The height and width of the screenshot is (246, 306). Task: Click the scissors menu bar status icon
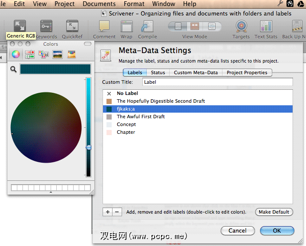point(280,3)
